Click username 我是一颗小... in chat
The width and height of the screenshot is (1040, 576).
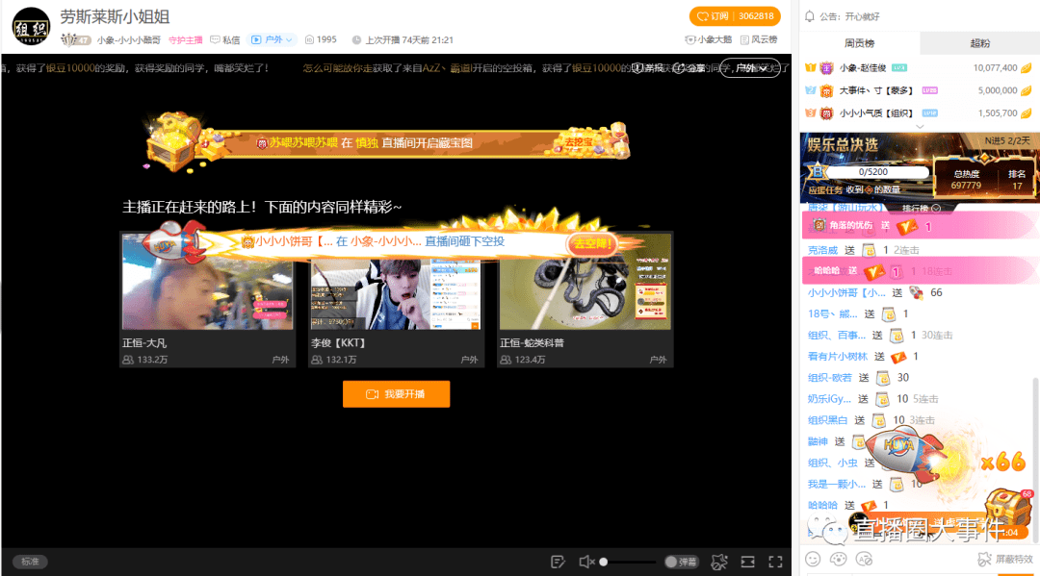[837, 484]
